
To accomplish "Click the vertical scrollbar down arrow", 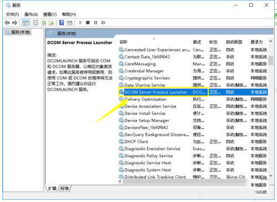I will 271,176.
